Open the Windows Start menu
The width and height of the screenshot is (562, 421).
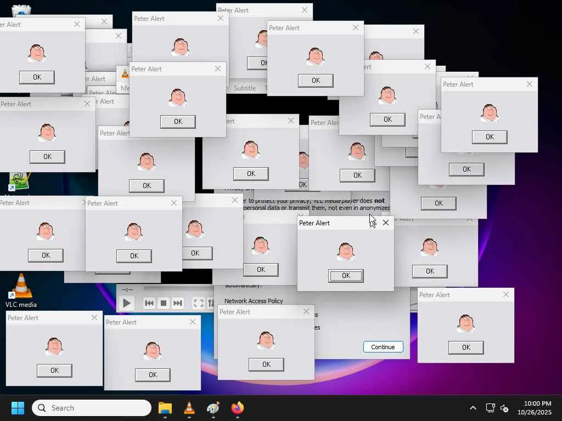[18, 408]
